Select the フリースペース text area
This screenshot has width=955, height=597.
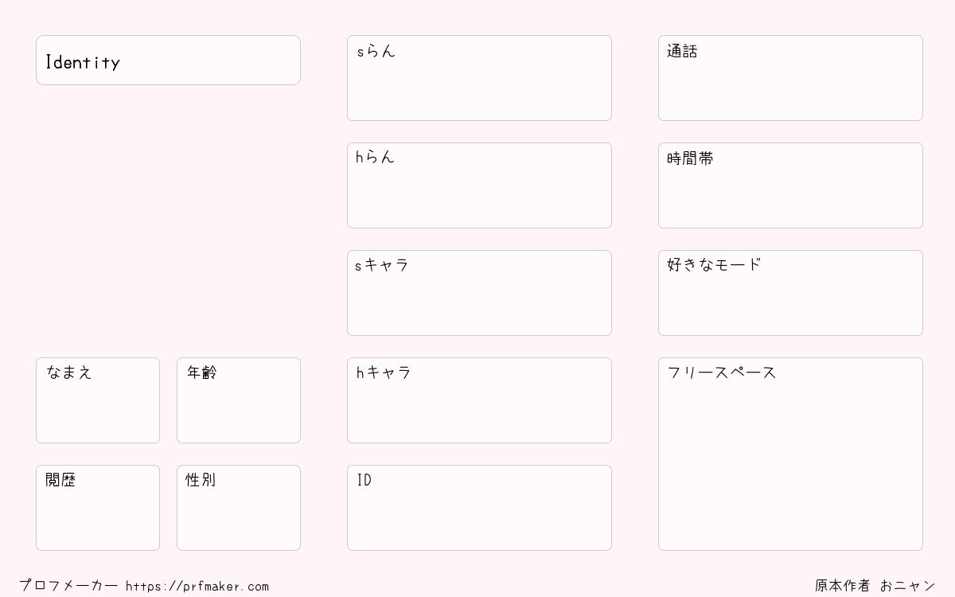[790, 454]
